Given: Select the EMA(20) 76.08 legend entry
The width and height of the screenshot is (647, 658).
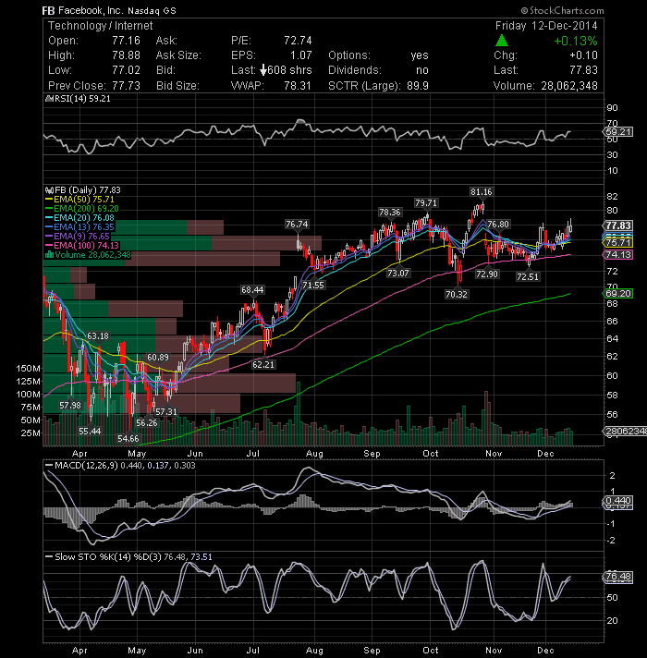Looking at the screenshot, I should pos(79,218).
